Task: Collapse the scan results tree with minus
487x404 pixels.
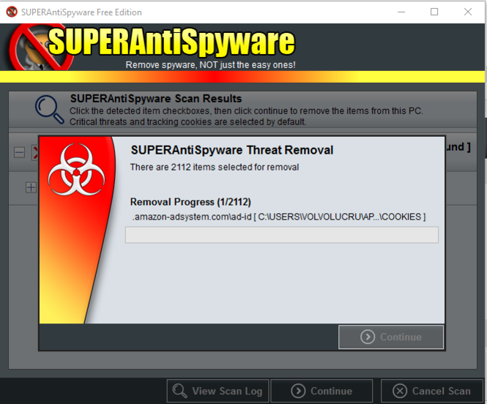Action: coord(19,152)
